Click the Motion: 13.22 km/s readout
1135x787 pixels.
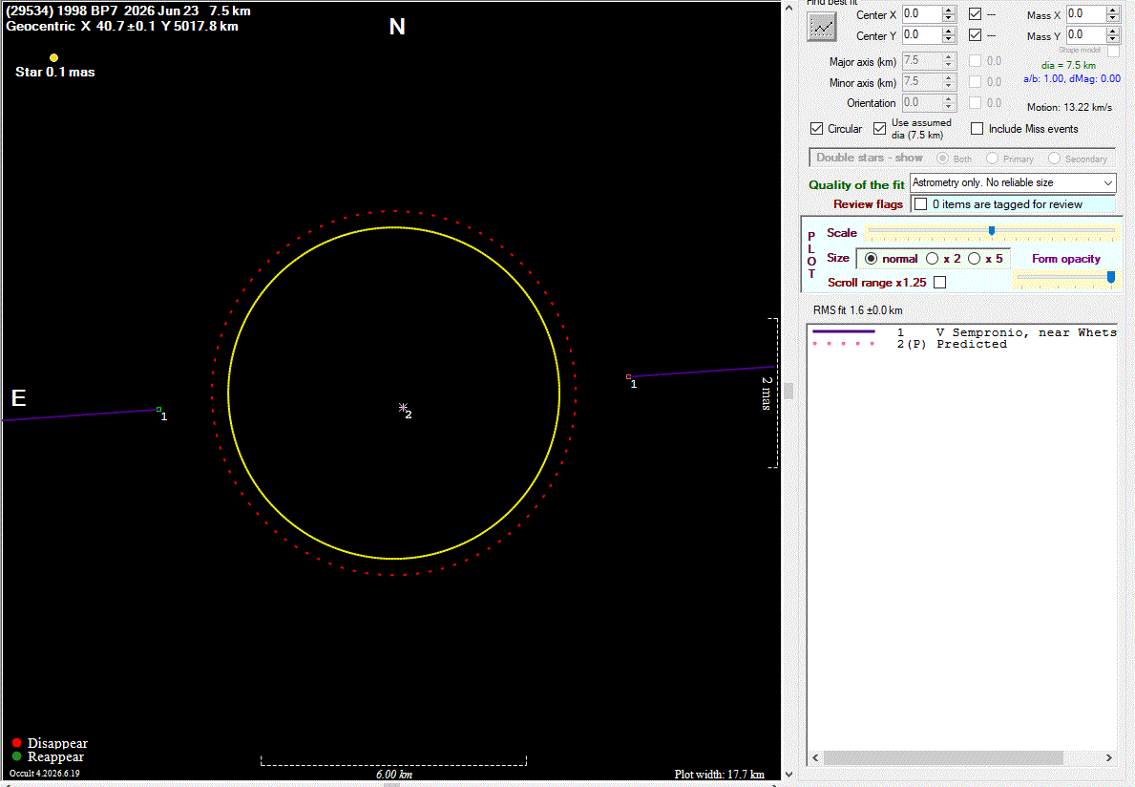1069,107
